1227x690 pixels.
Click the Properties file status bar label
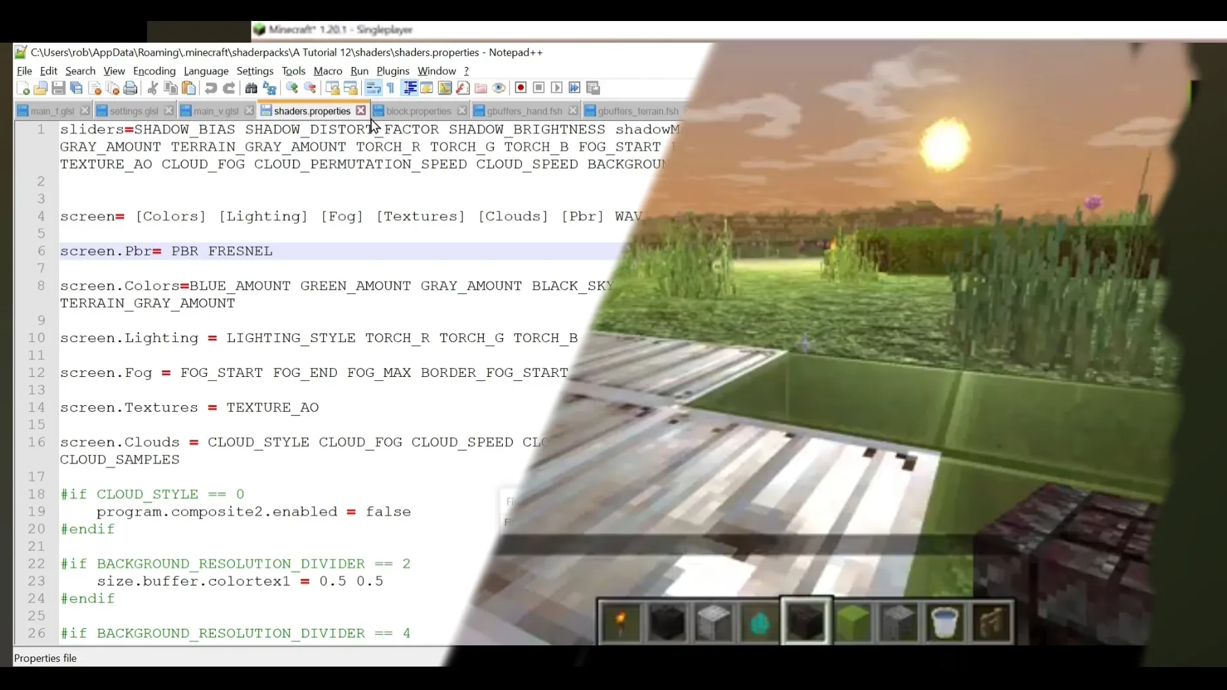[x=45, y=658]
